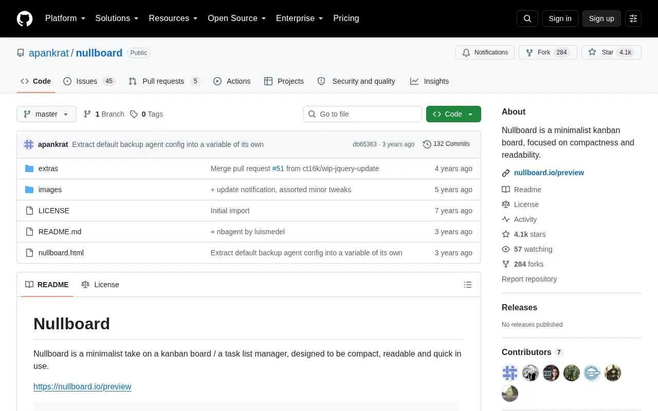Click the eye icon beside 57 watching
The image size is (658, 411).
[506, 249]
